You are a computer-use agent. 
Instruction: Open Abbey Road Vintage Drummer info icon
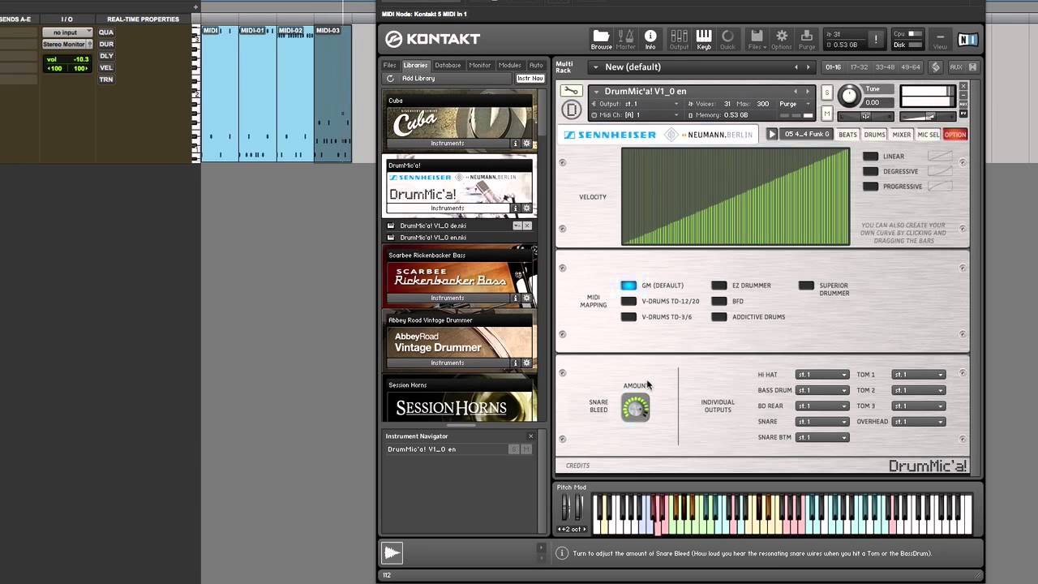[x=515, y=363]
